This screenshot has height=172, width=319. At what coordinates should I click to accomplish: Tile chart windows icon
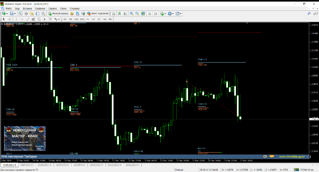(143, 14)
